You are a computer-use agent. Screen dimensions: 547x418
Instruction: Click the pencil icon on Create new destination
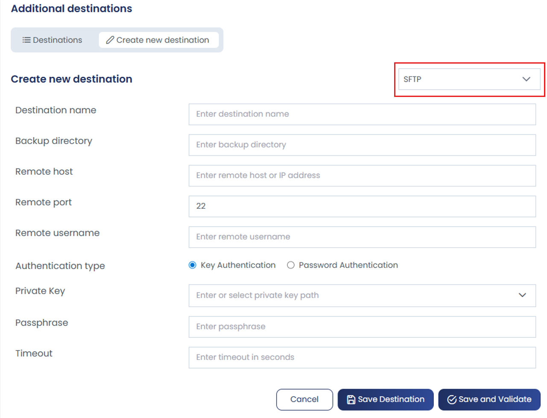pyautogui.click(x=110, y=40)
